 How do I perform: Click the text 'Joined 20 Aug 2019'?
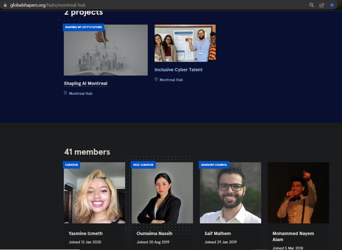153,242
